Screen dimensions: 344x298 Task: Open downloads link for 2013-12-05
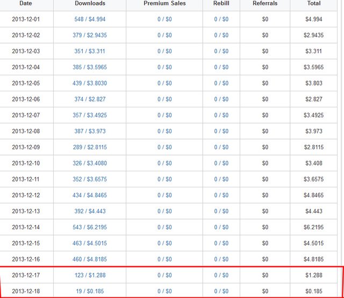90,83
